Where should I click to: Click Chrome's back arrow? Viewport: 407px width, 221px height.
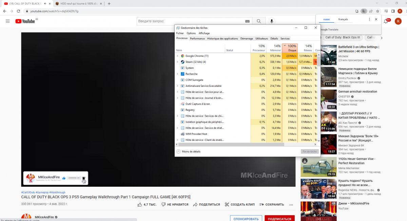click(4, 11)
